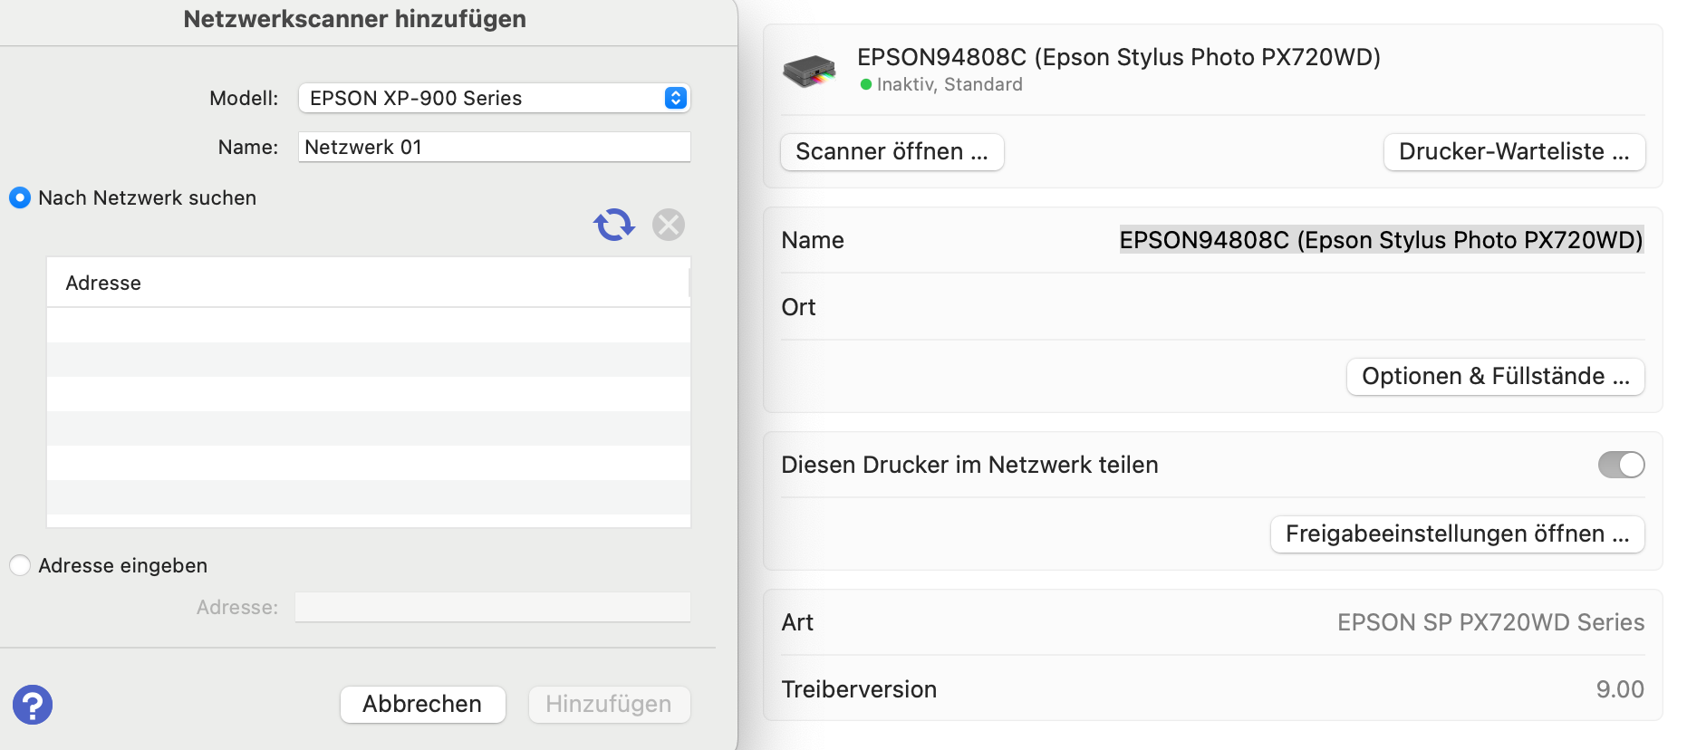Click the refresh network search icon
The width and height of the screenshot is (1687, 750).
point(613,225)
